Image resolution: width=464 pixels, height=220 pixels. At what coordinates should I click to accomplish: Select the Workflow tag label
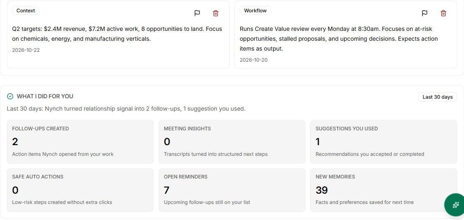point(255,11)
